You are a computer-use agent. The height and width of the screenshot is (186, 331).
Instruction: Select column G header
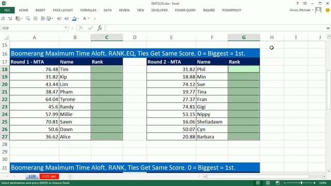244,38
